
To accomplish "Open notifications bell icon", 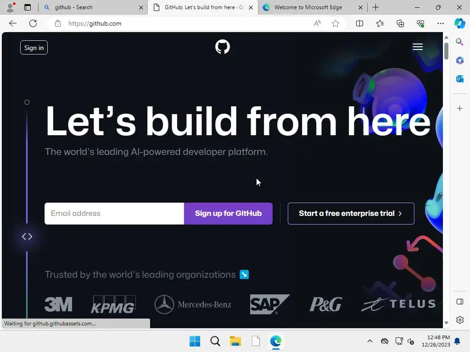I will point(458,341).
